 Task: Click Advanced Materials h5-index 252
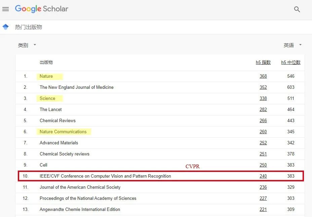click(263, 143)
